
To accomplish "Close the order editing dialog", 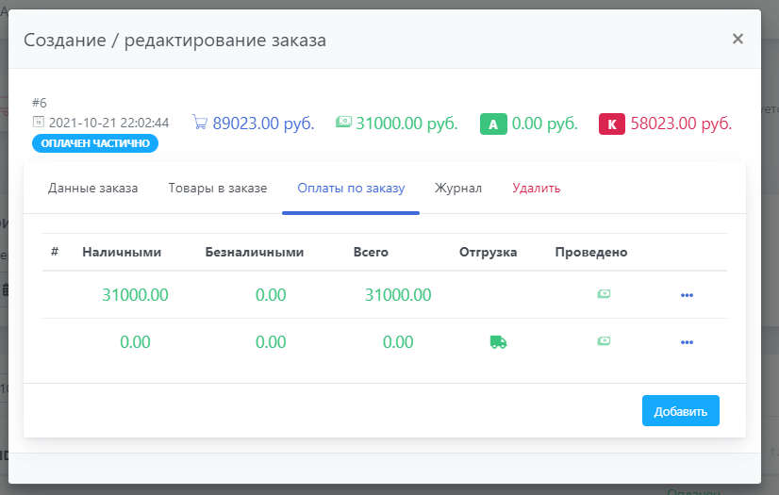I will click(738, 39).
